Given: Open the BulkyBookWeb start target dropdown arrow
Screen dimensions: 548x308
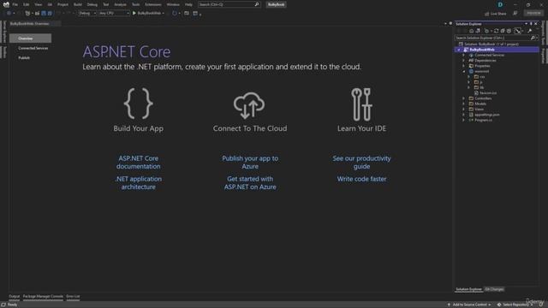Looking at the screenshot, I should [x=164, y=13].
